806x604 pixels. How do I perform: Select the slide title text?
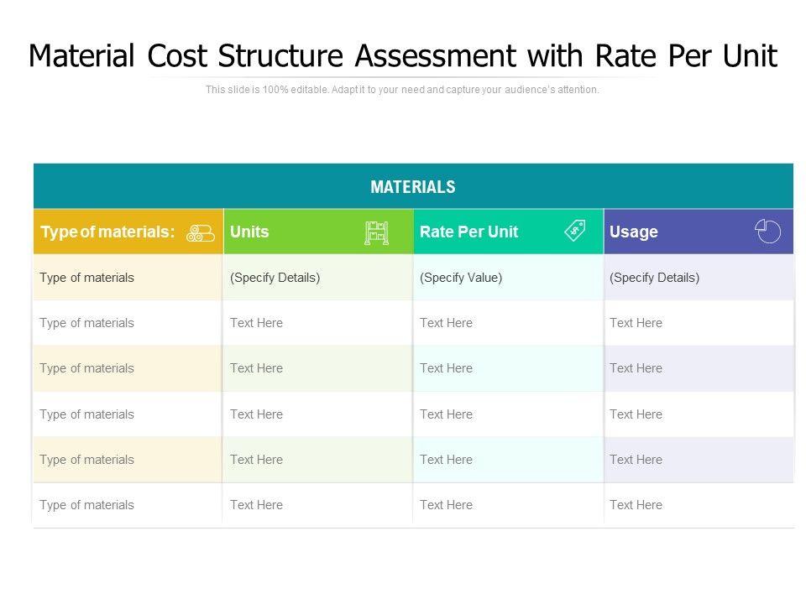pos(403,56)
